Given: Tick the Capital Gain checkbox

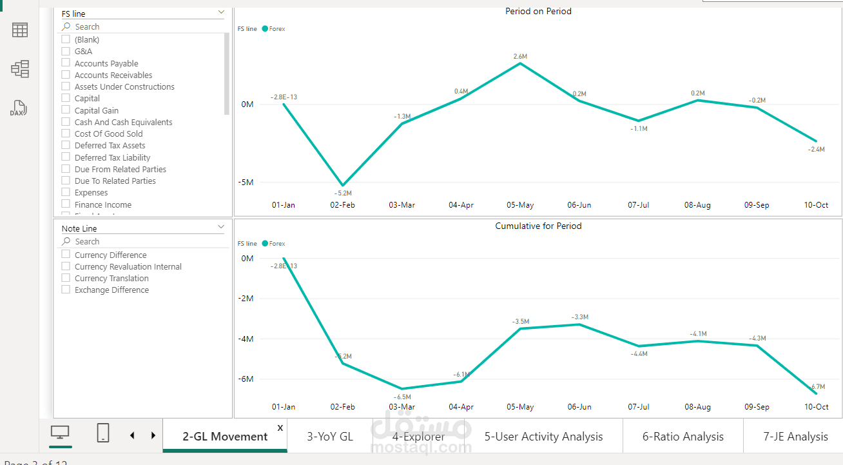Looking at the screenshot, I should tap(66, 110).
